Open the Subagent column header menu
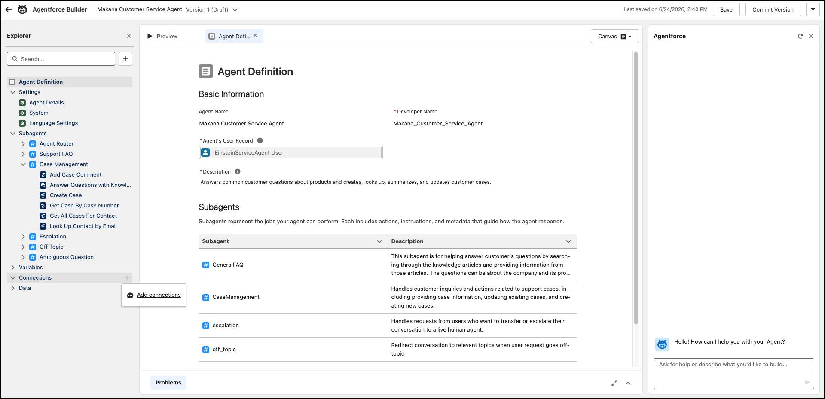Image resolution: width=825 pixels, height=399 pixels. coord(379,241)
